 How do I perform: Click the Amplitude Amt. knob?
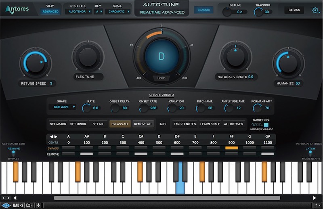click(229, 108)
